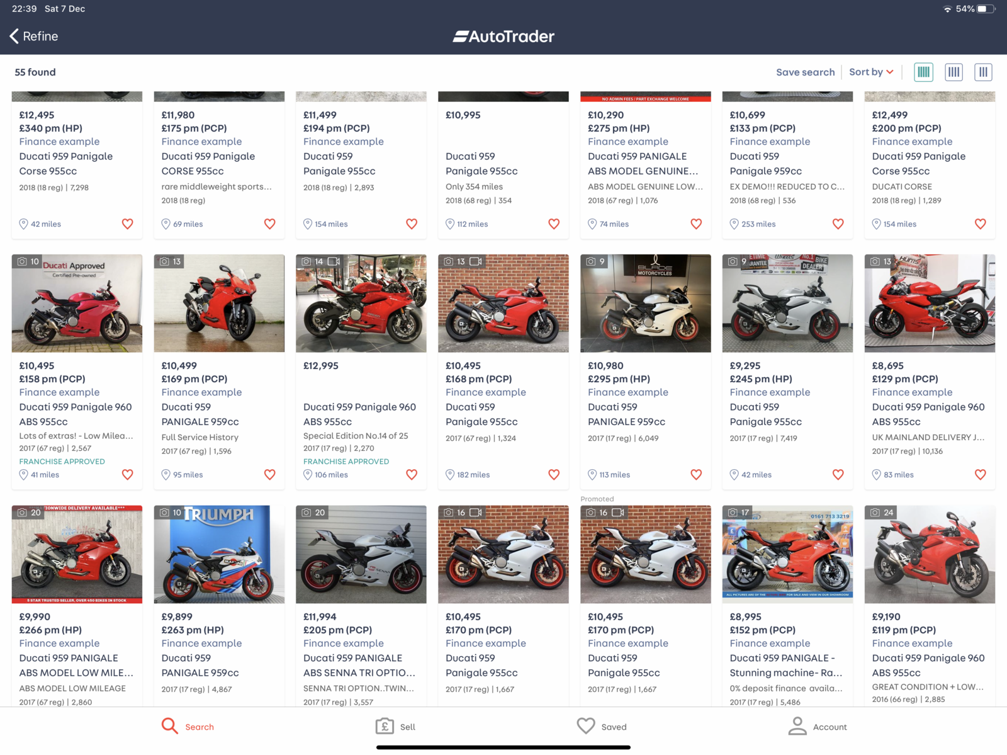Tap photo count 10 on Ducati Approved listing
Viewport: 1007px width, 755px height.
pyautogui.click(x=28, y=261)
